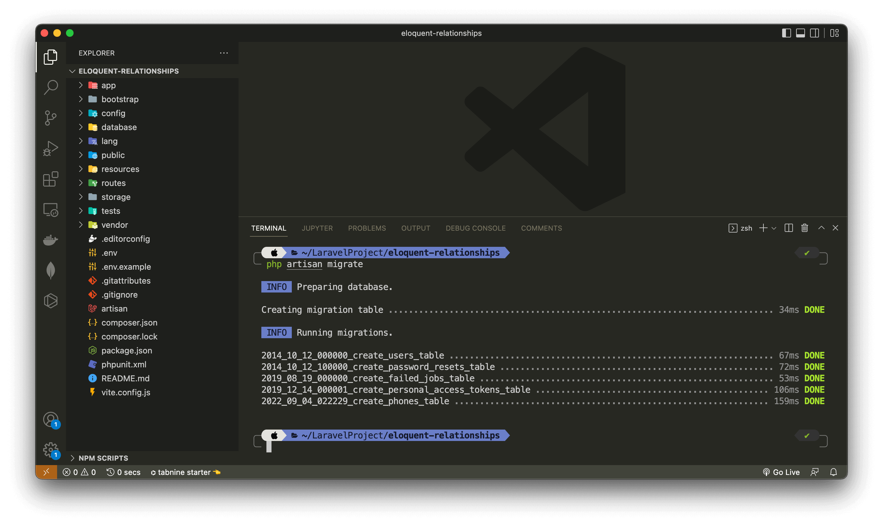The image size is (883, 526).
Task: Open the Extensions view
Action: 51,179
